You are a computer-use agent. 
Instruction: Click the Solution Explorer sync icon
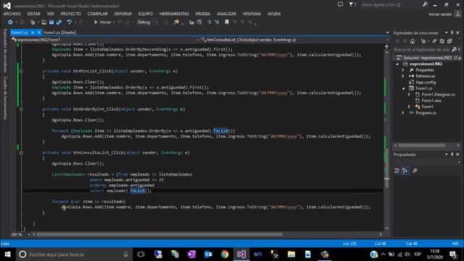434,41
